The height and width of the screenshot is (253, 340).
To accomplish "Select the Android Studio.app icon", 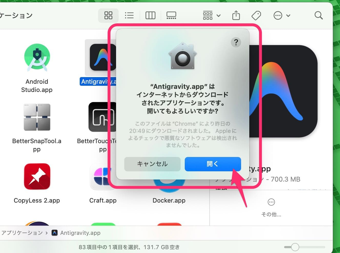I will pyautogui.click(x=37, y=57).
